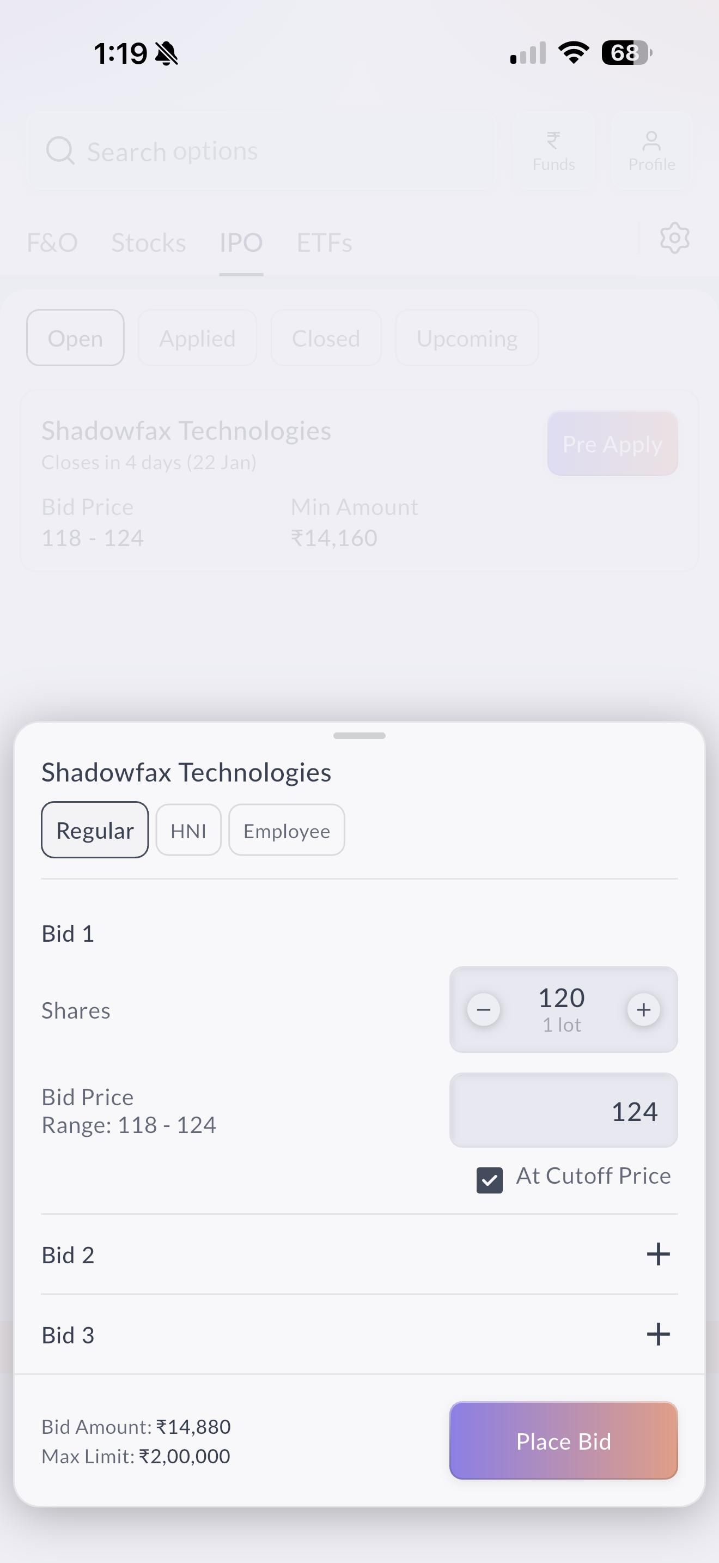This screenshot has width=719, height=1563.
Task: Decrease shares with the minus button
Action: (483, 1010)
